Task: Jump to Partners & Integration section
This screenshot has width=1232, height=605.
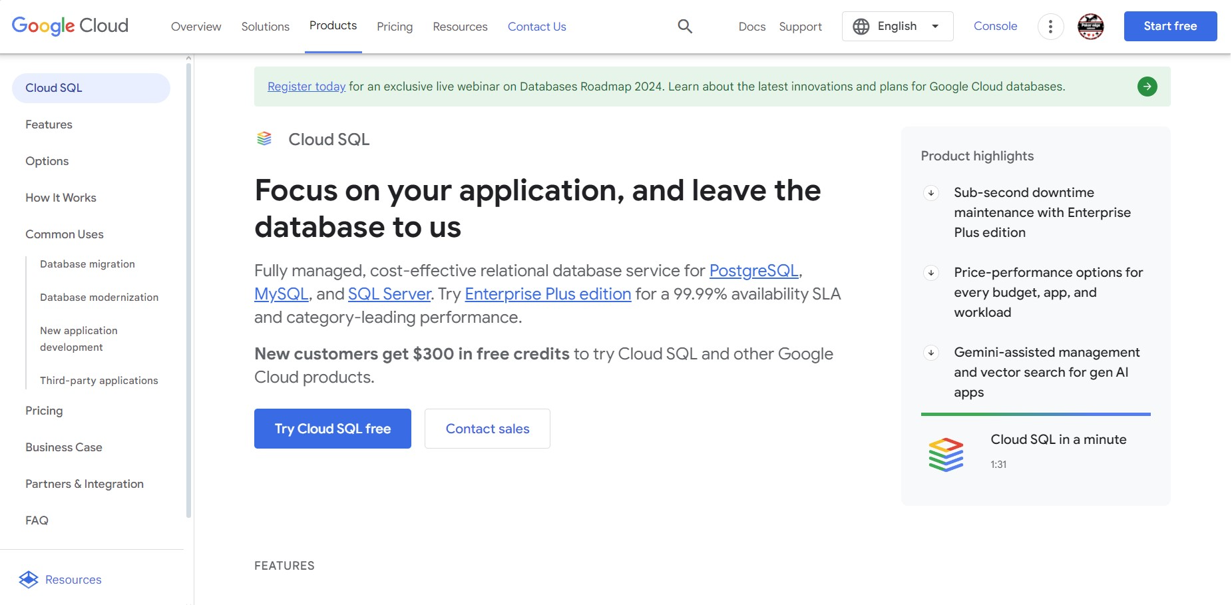Action: pos(85,484)
